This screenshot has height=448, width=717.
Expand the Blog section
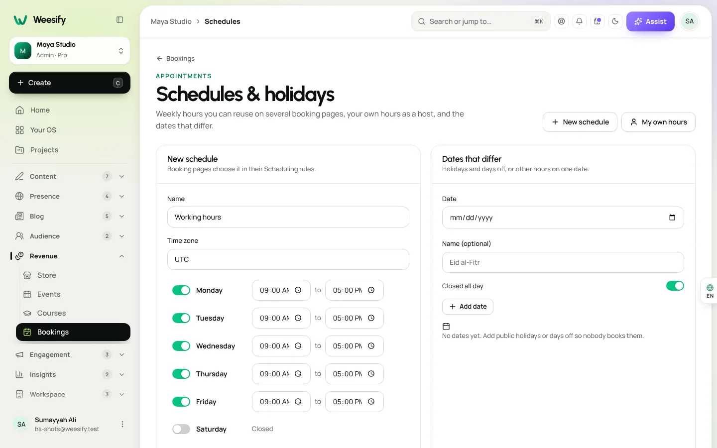(x=70, y=216)
